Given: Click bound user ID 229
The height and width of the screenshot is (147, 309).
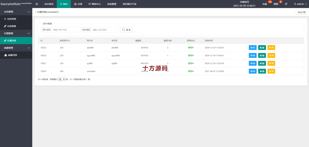Looking at the screenshot, I should 62,56.
